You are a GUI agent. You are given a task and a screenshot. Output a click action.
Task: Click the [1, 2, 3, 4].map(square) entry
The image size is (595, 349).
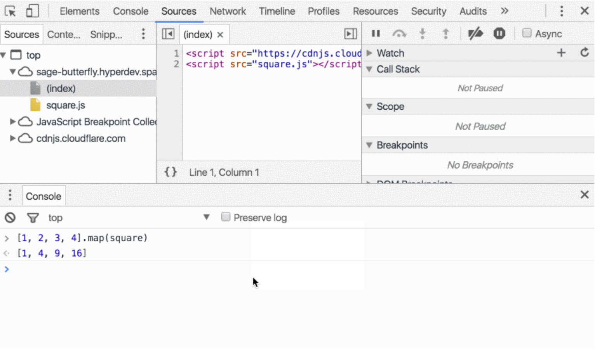pyautogui.click(x=82, y=238)
